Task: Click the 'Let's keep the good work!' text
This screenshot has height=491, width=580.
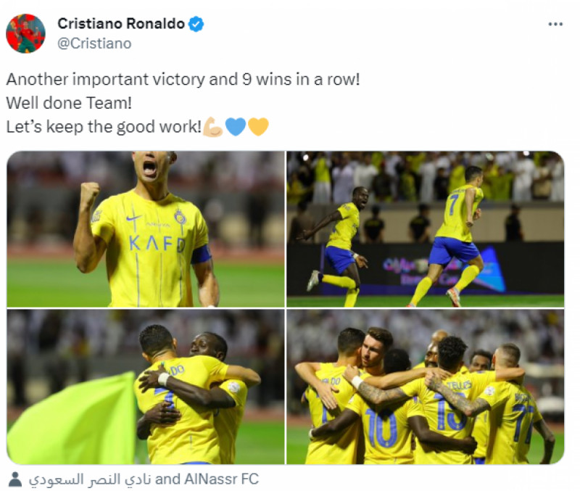Action: pyautogui.click(x=104, y=127)
